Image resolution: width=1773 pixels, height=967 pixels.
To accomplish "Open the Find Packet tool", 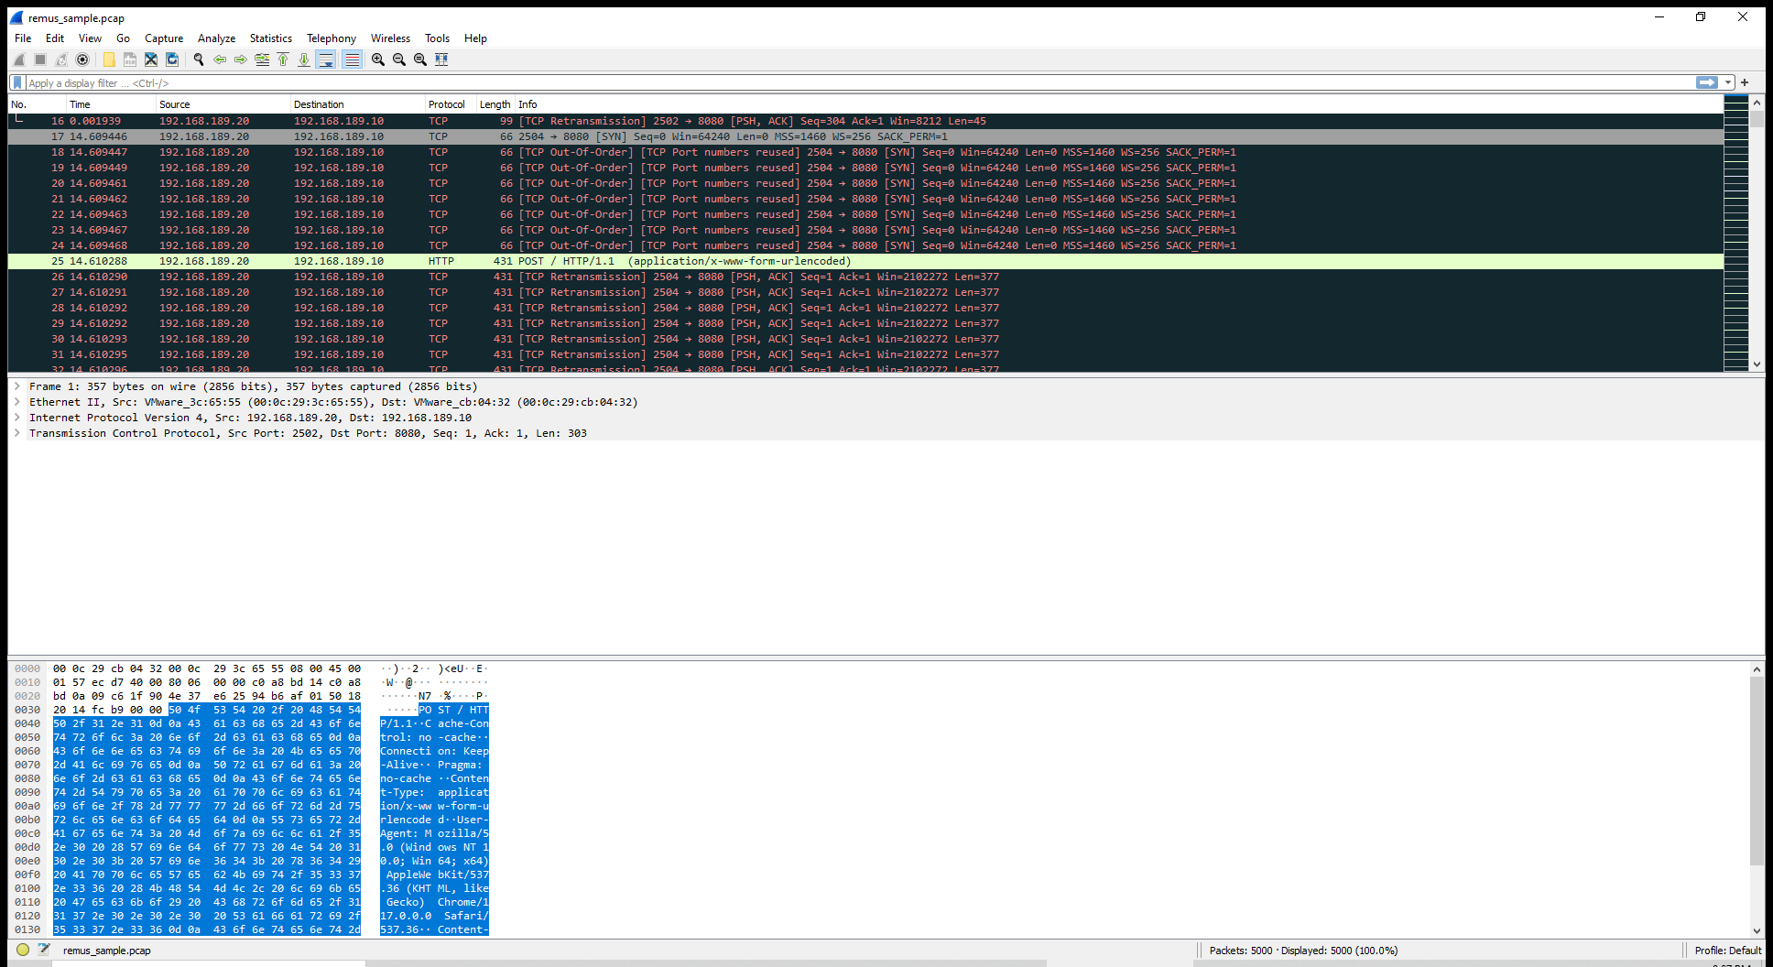I will pos(198,60).
